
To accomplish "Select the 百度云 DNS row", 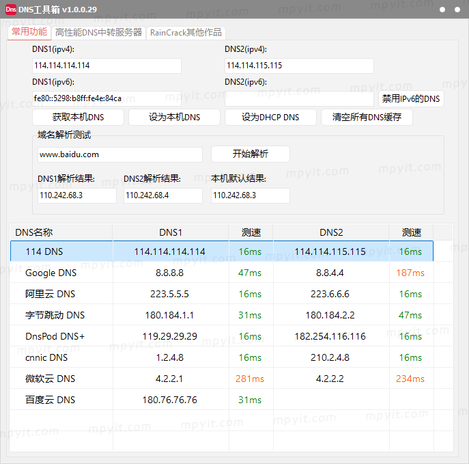I will (x=222, y=400).
